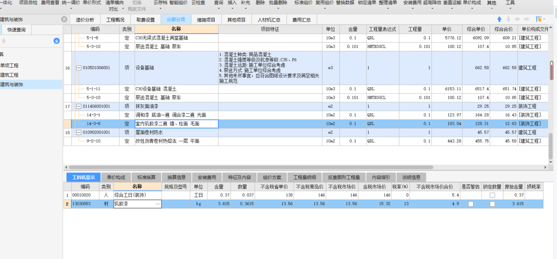Click the grey right arrow (demote) icon
Viewport: 557px width, 259px height.
[x=527, y=19]
